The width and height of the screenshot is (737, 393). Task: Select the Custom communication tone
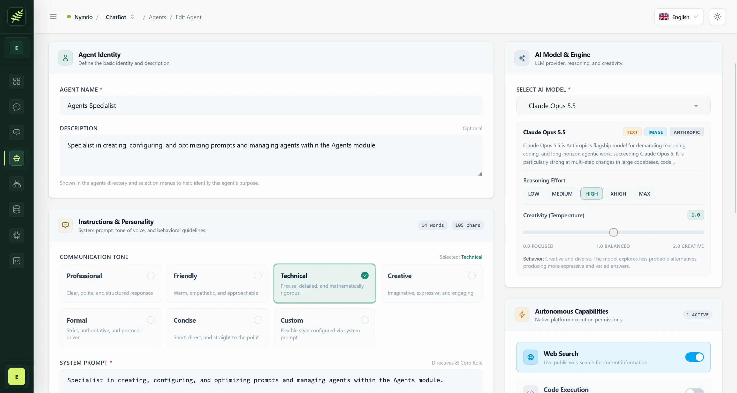pos(324,328)
